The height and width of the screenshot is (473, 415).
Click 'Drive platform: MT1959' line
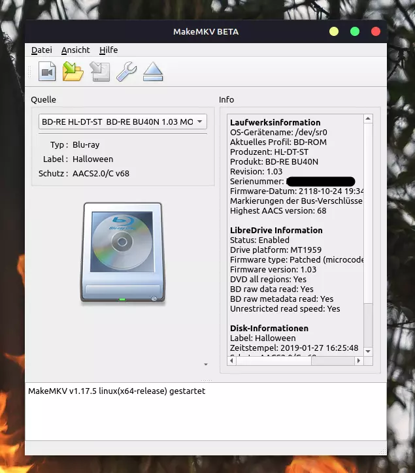tap(276, 250)
